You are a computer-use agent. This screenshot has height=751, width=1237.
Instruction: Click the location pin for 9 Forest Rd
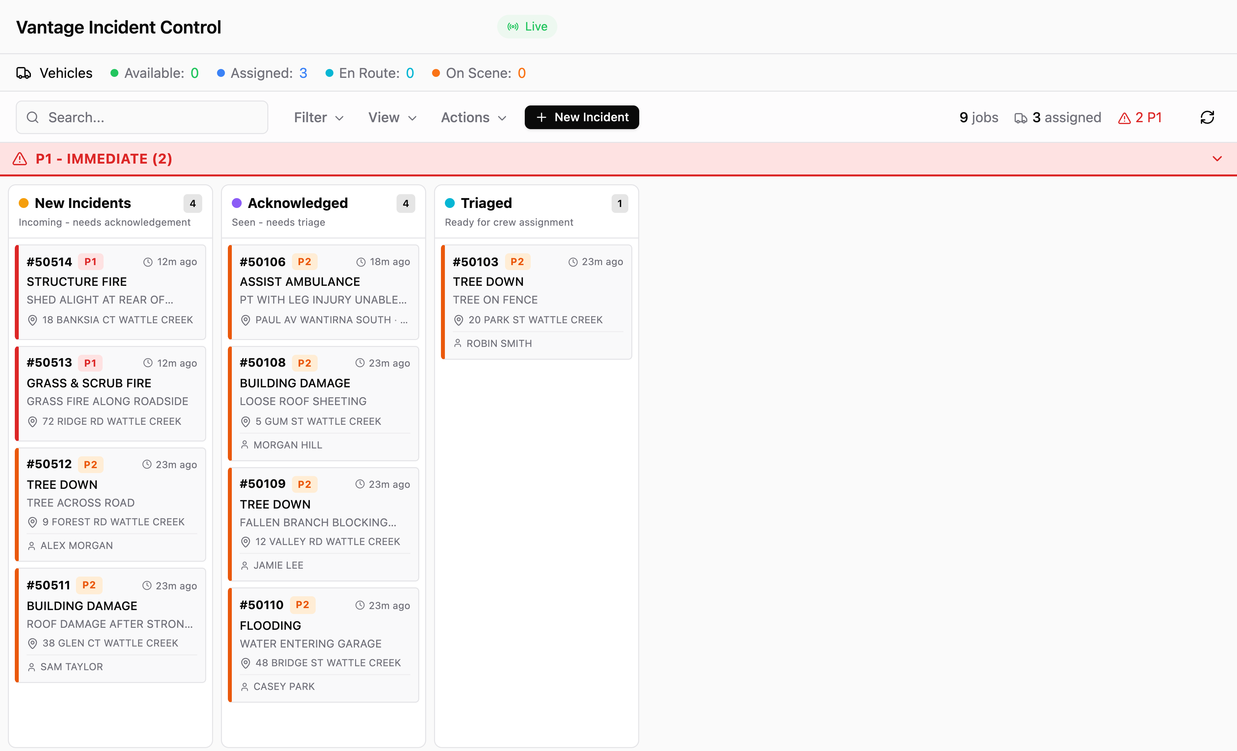point(33,522)
